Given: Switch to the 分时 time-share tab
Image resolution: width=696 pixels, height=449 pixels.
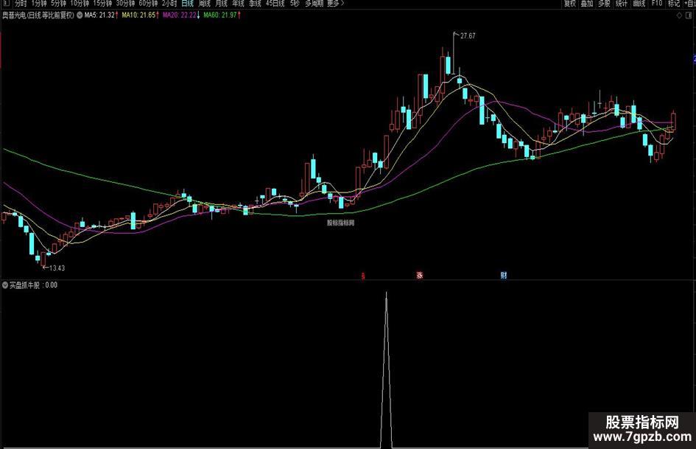Looking at the screenshot, I should tap(21, 3).
